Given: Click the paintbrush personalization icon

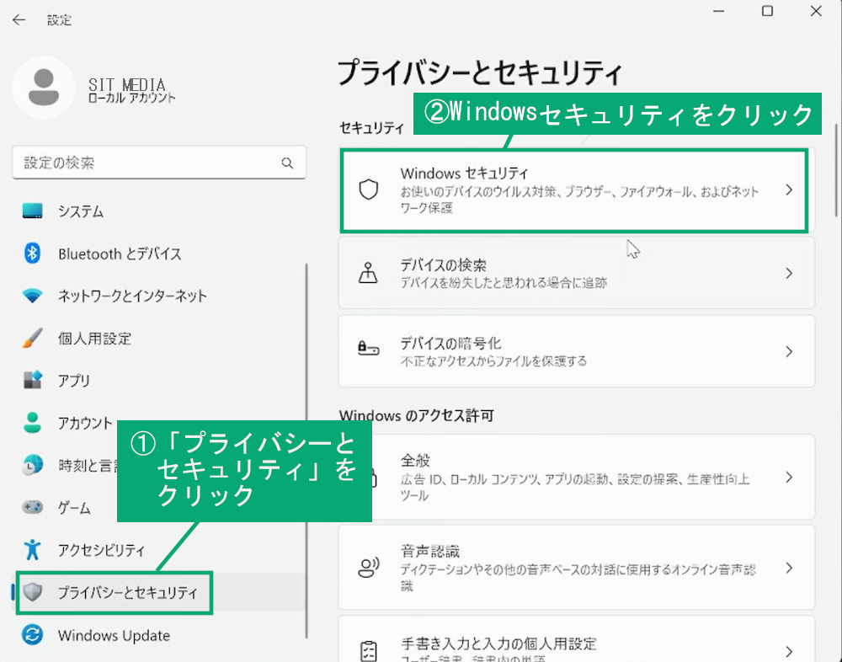Looking at the screenshot, I should tap(32, 338).
